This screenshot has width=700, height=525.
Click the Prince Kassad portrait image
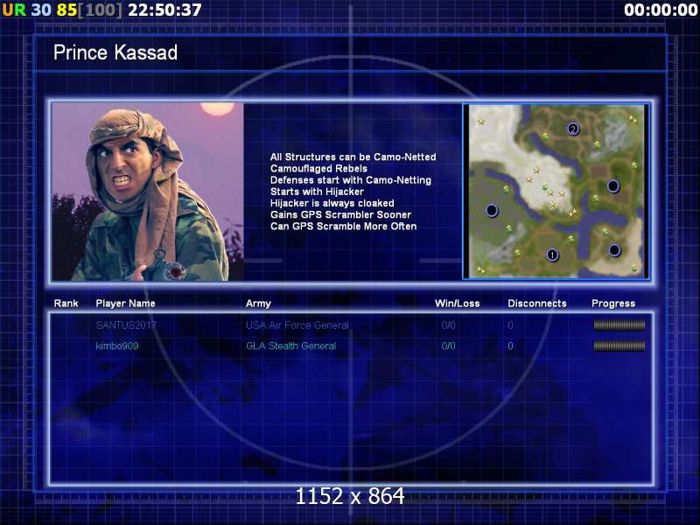[x=148, y=192]
